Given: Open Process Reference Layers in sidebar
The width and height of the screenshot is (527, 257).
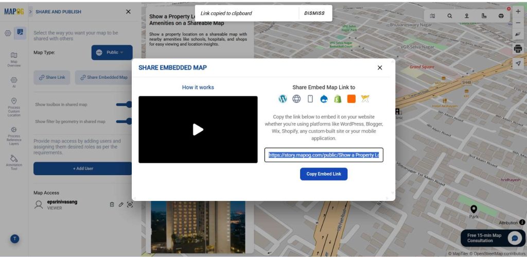Looking at the screenshot, I should [14, 136].
